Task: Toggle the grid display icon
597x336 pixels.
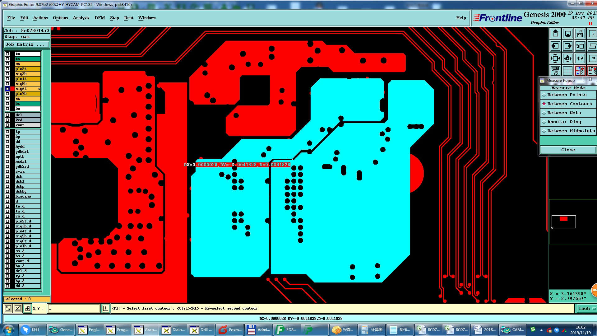Action: click(568, 71)
